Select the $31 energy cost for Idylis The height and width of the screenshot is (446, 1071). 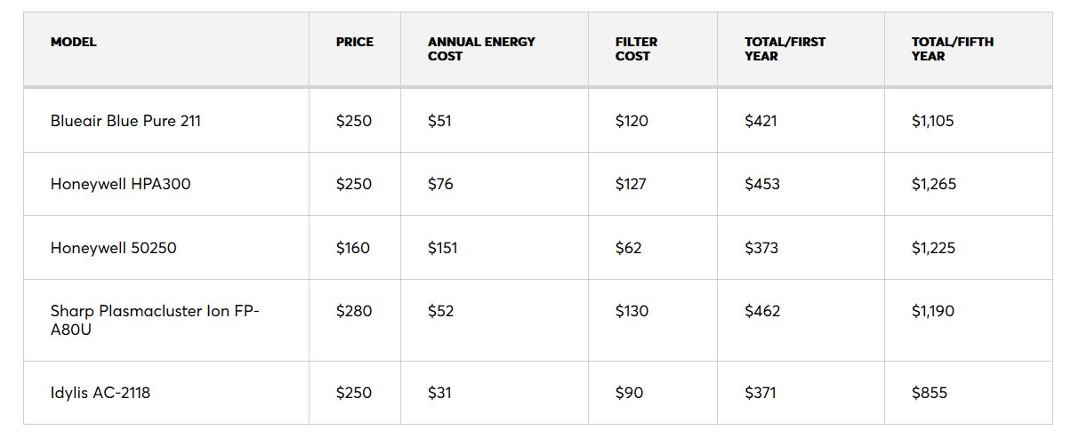439,392
